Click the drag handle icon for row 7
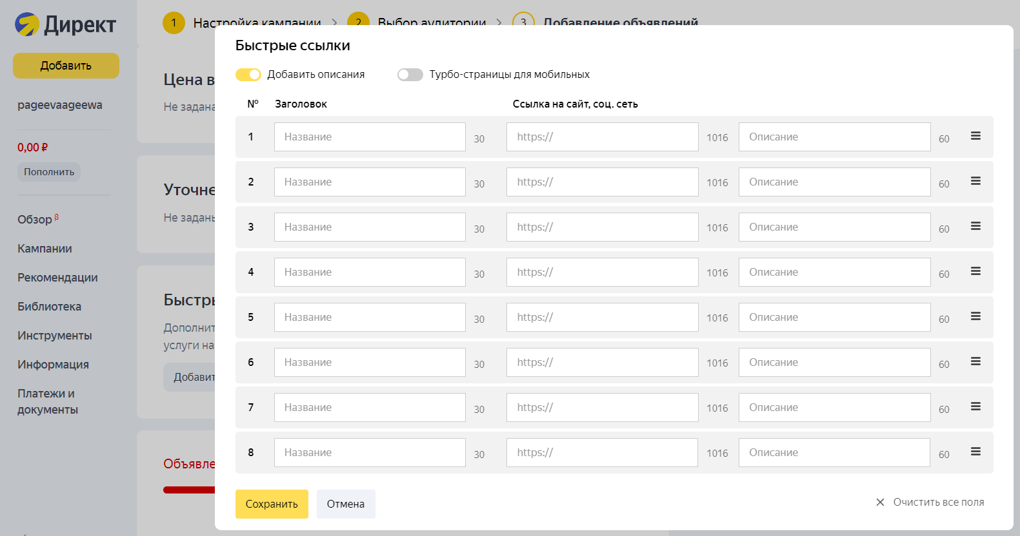The width and height of the screenshot is (1020, 536). tap(975, 407)
